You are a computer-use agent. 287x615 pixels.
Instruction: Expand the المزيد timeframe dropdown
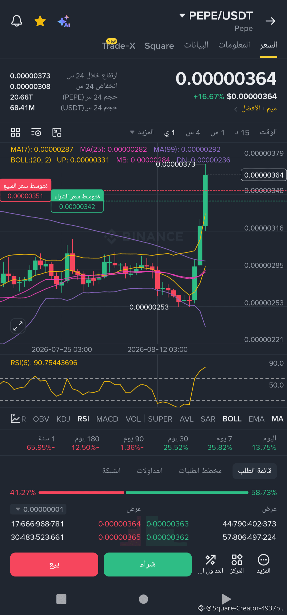(142, 132)
